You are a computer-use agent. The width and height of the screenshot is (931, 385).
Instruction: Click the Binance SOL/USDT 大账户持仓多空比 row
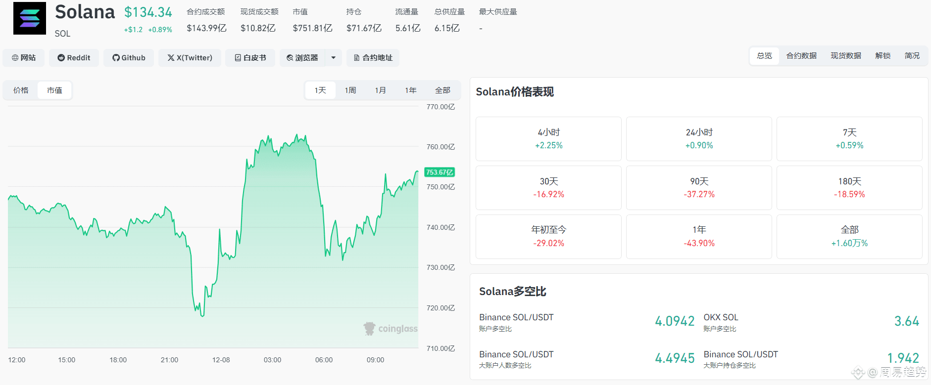811,359
